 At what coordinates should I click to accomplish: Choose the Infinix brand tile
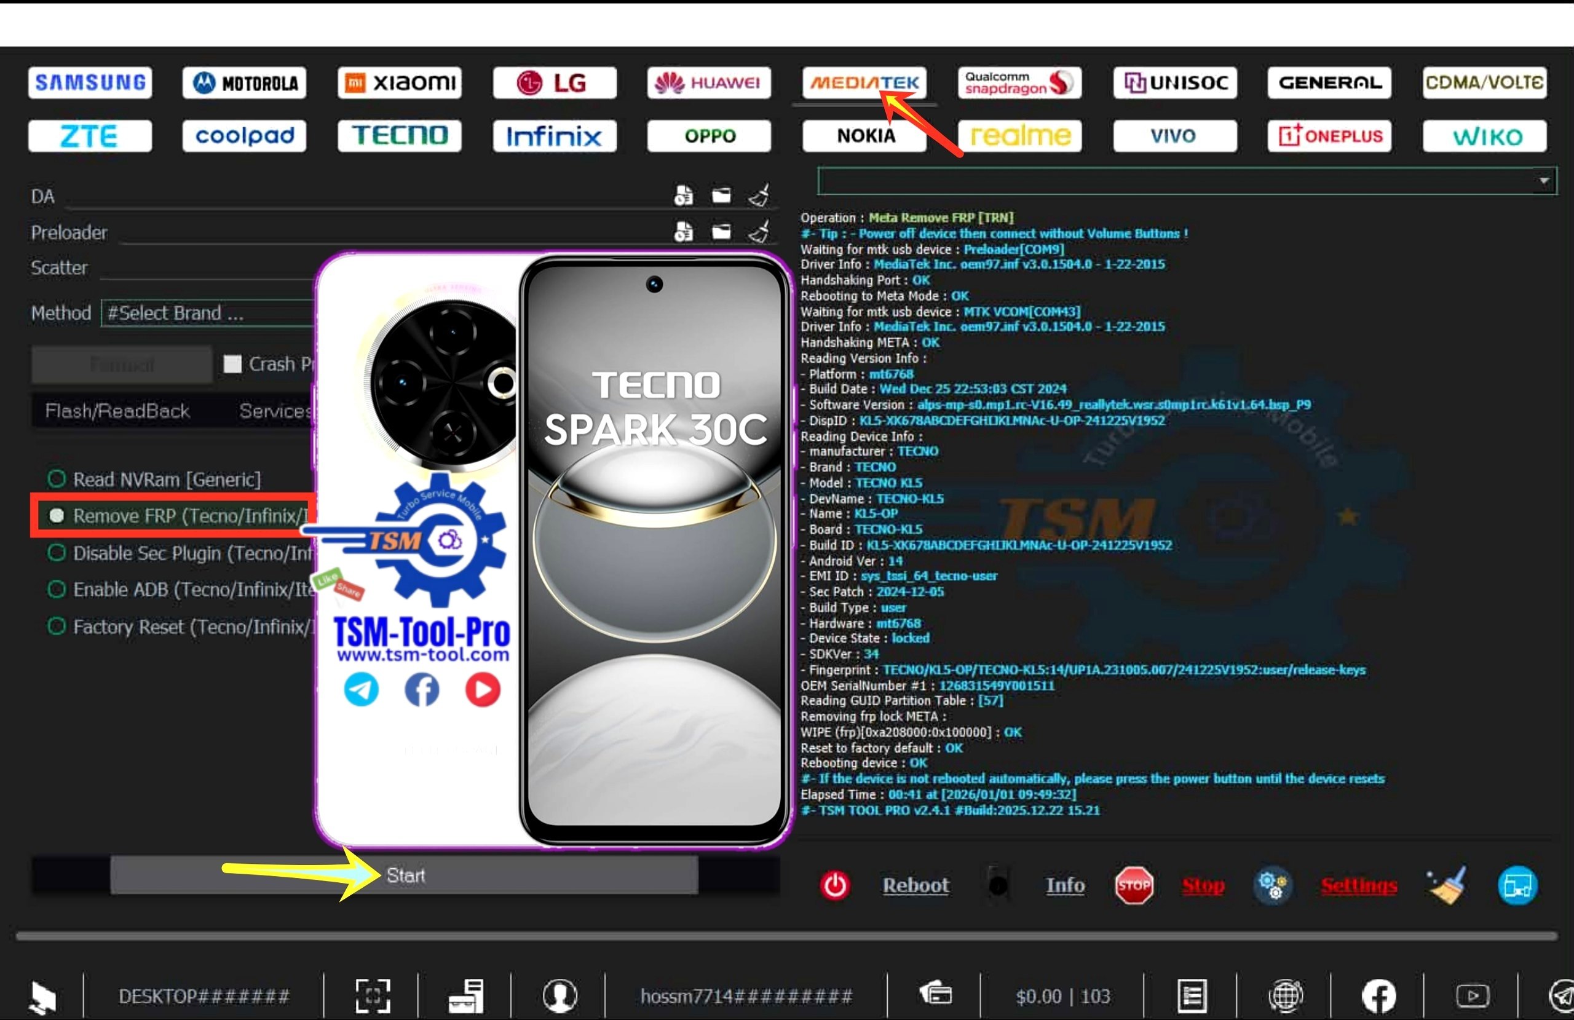click(554, 136)
